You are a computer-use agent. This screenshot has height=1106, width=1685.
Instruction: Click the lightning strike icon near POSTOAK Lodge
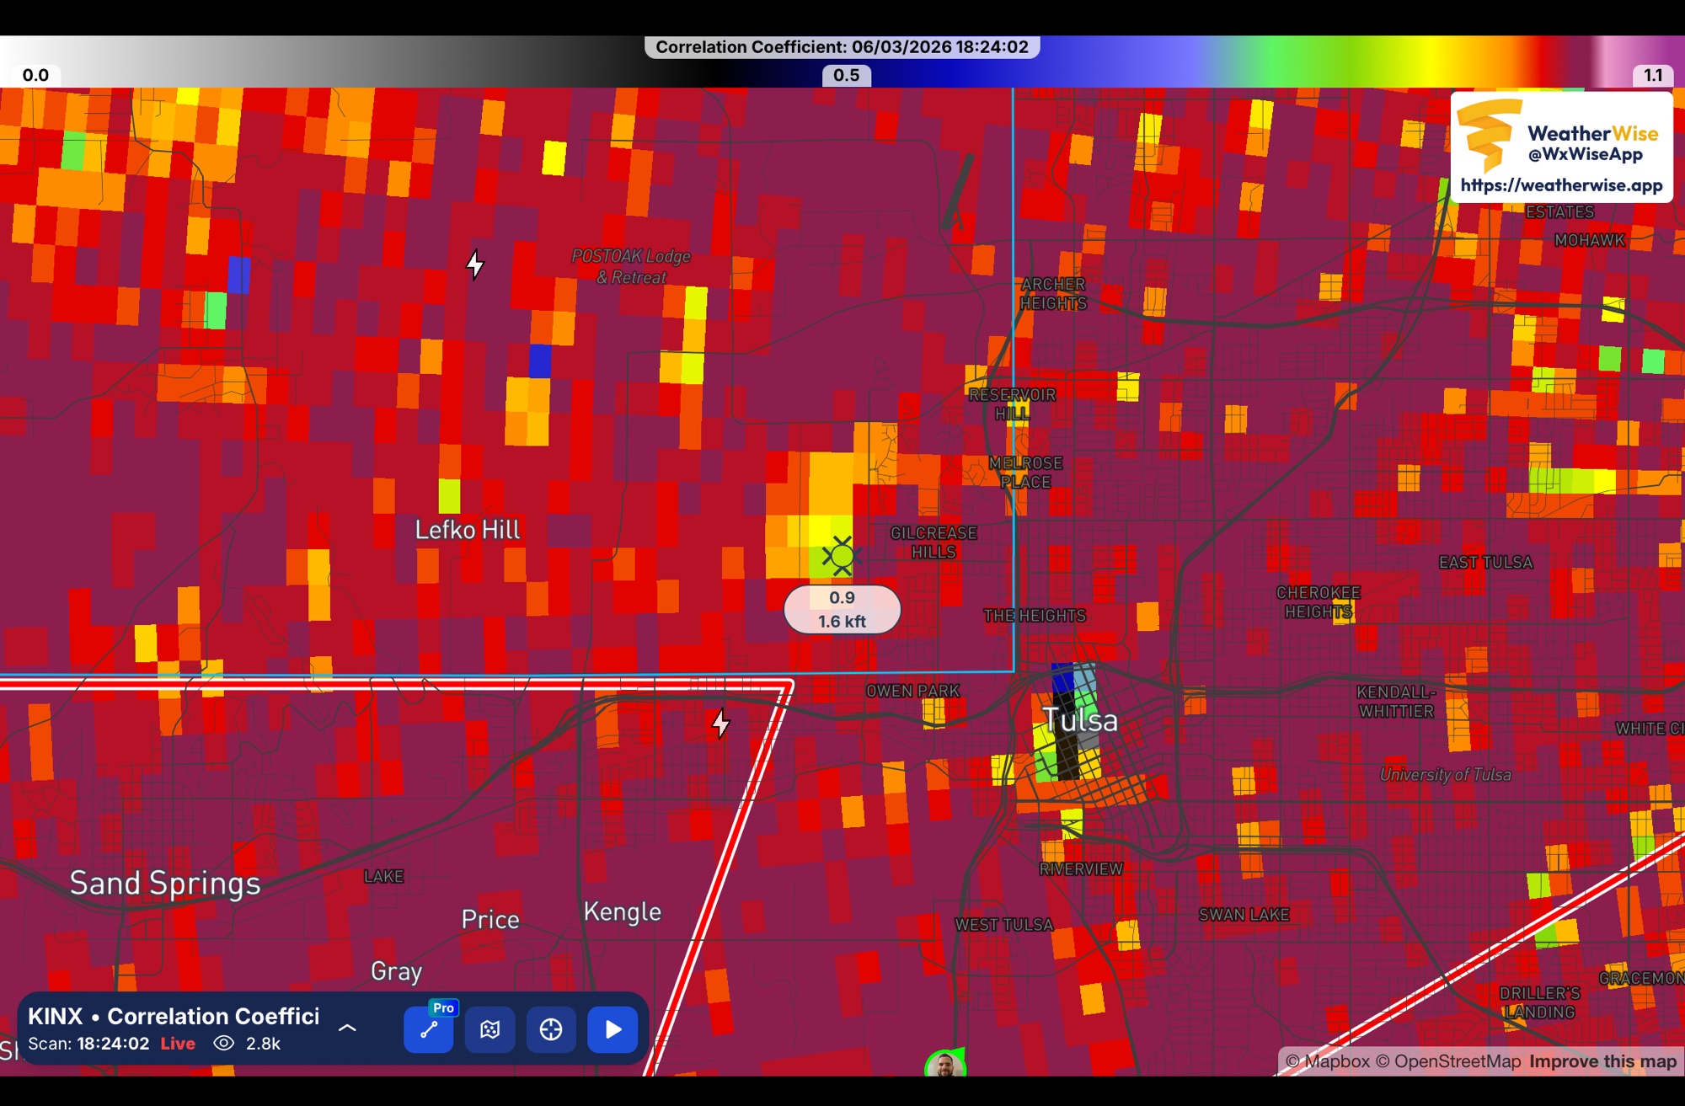click(475, 264)
